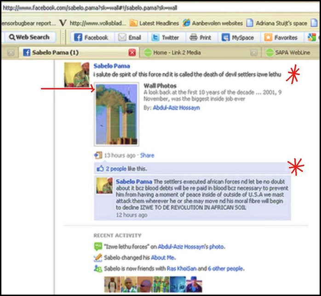Click the browser address bar URL
This screenshot has height=296, width=321.
coord(90,8)
